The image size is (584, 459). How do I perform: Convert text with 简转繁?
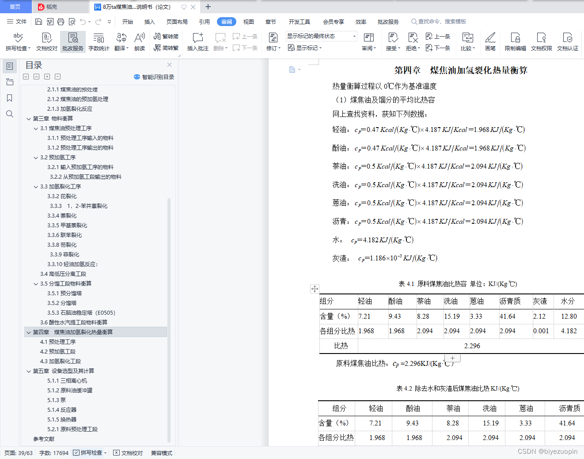[x=166, y=48]
